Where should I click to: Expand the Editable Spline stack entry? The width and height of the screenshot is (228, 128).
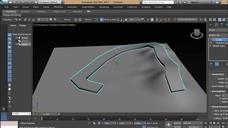211,46
